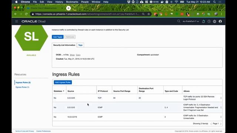The image size is (237, 133).
Task: Copy the OCID to clipboard
Action: coord(78,55)
